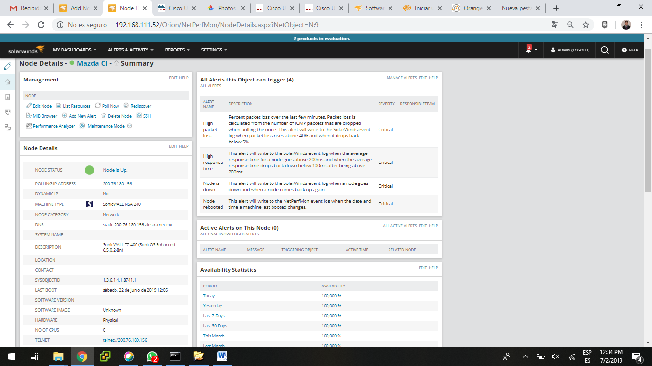Viewport: 652px width, 366px height.
Task: Open My Dashboards menu
Action: click(74, 50)
